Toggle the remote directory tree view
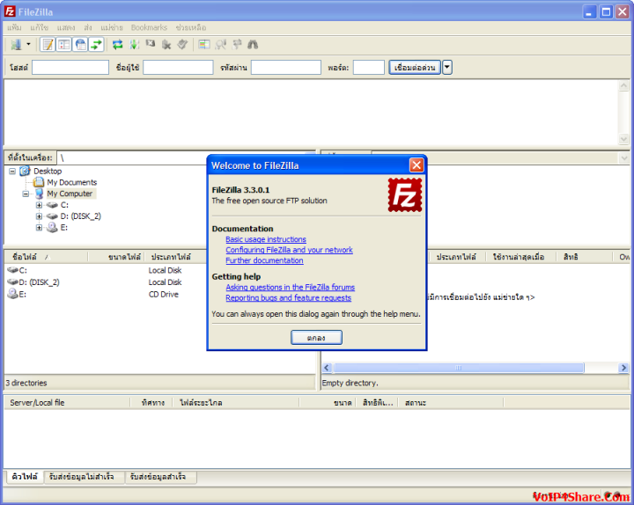Screen dimensions: 634x505 coord(80,45)
